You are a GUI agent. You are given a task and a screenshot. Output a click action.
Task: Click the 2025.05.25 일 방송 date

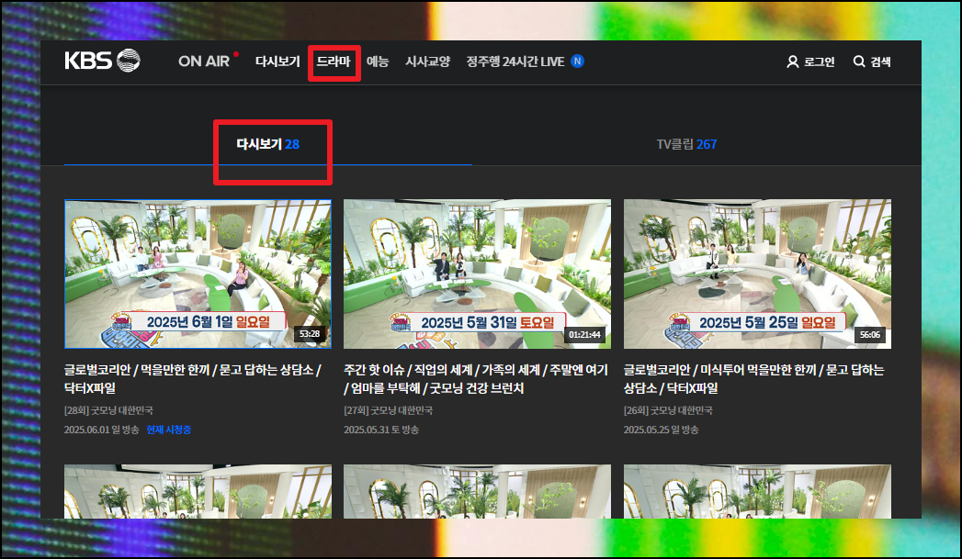[661, 430]
